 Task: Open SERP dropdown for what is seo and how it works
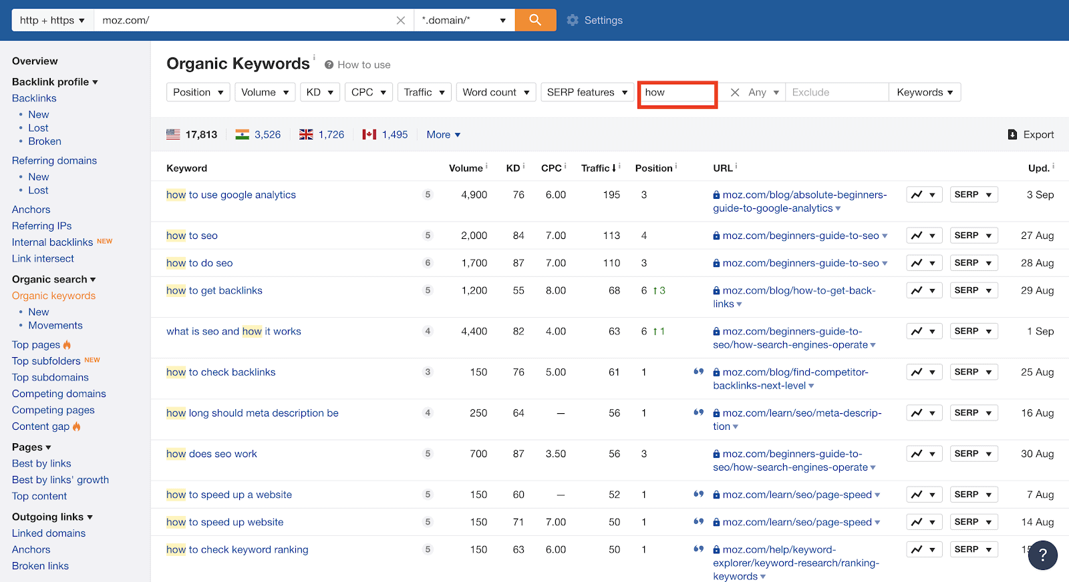coord(974,331)
